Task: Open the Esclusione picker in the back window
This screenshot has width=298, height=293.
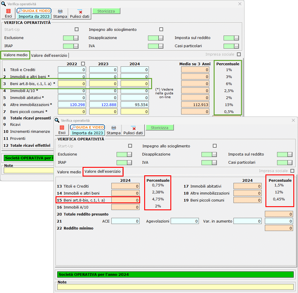Action: 76,38
